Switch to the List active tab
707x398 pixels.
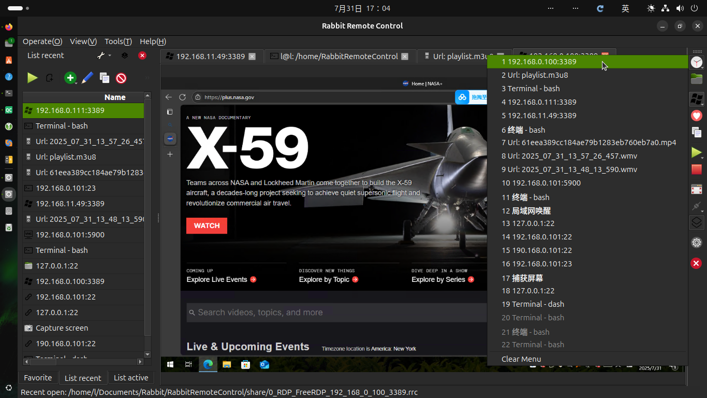point(131,378)
